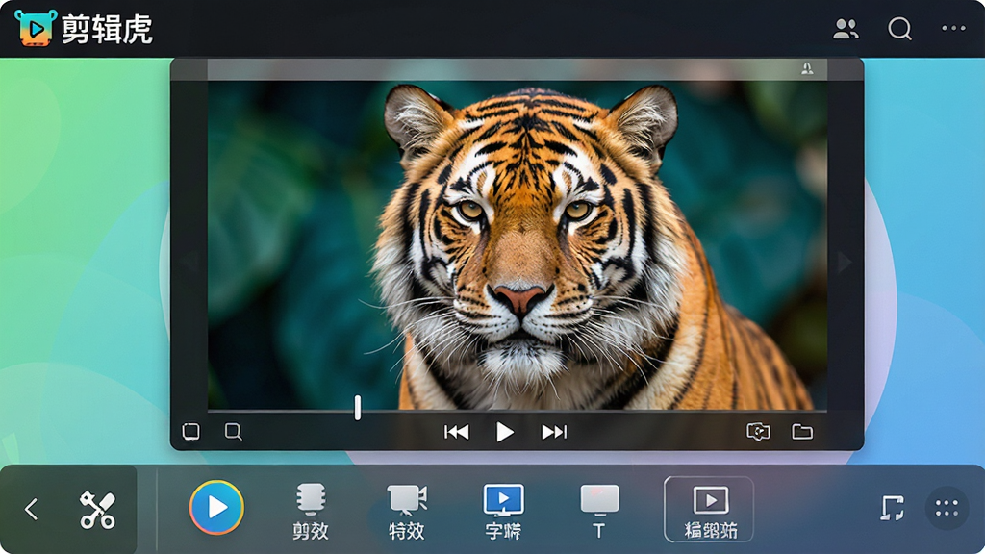Play the tiger video preview

(504, 432)
